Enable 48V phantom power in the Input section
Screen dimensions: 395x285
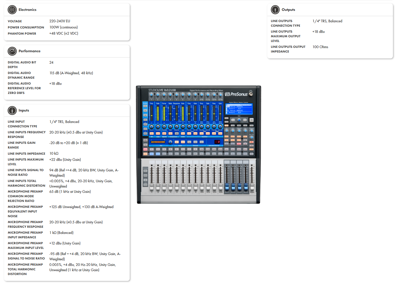pos(183,142)
